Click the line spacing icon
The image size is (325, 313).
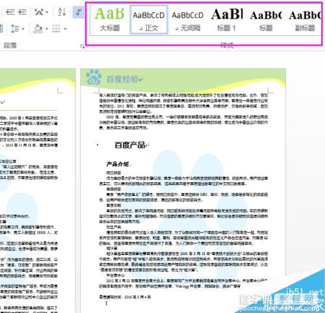(15, 29)
